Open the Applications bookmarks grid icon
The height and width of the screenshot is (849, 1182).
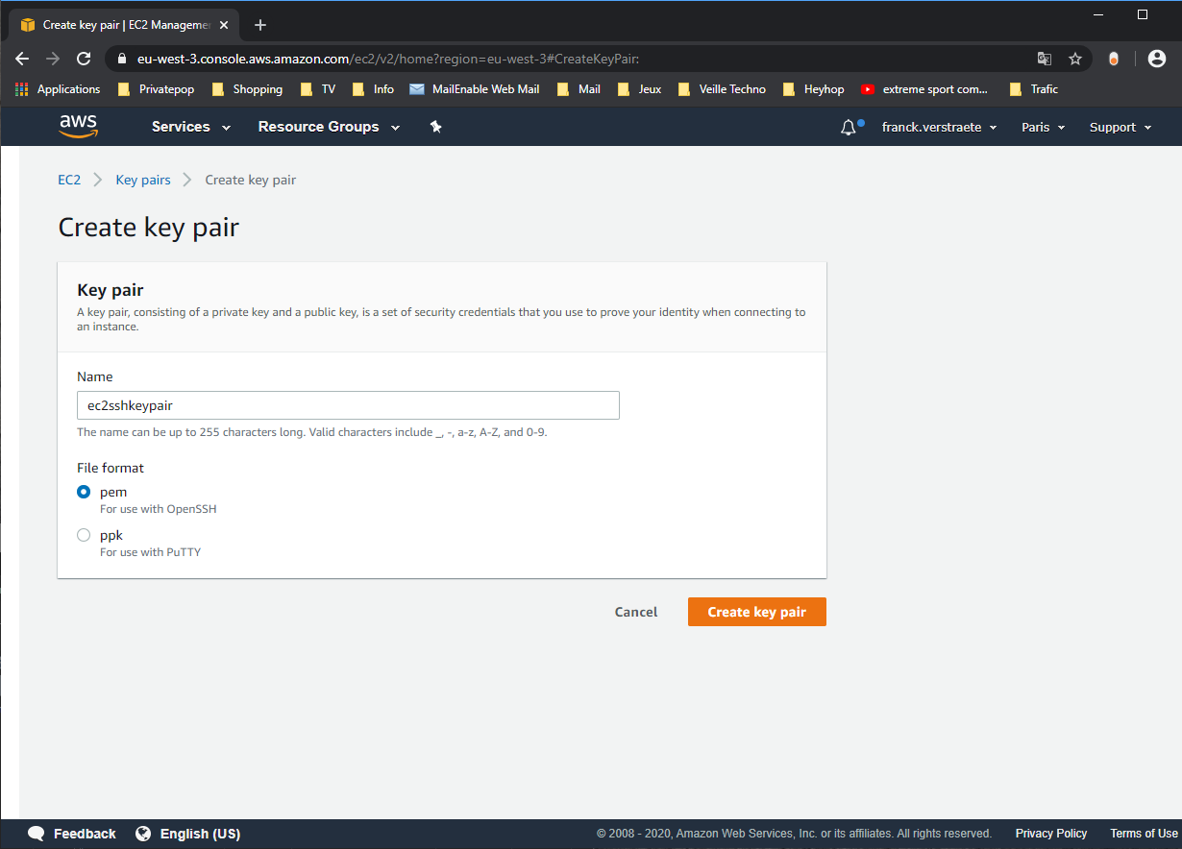22,89
